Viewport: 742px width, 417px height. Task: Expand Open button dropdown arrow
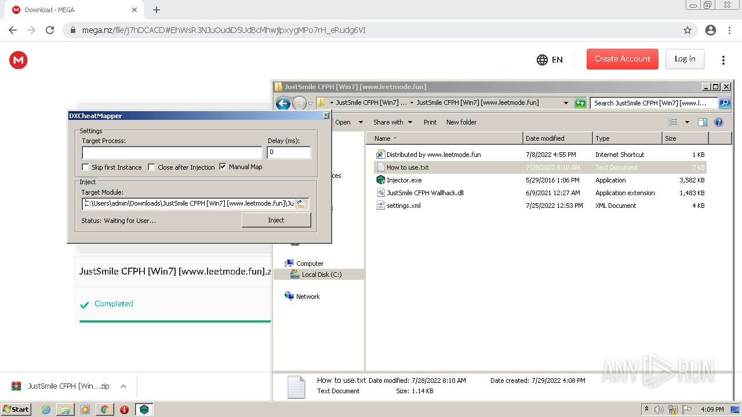[x=361, y=122]
